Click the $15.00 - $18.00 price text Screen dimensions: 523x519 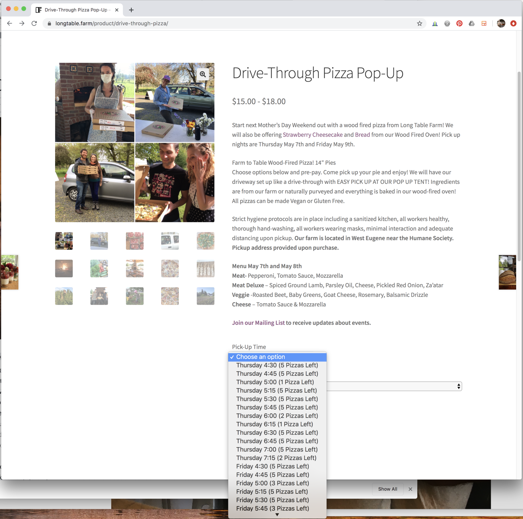point(259,101)
